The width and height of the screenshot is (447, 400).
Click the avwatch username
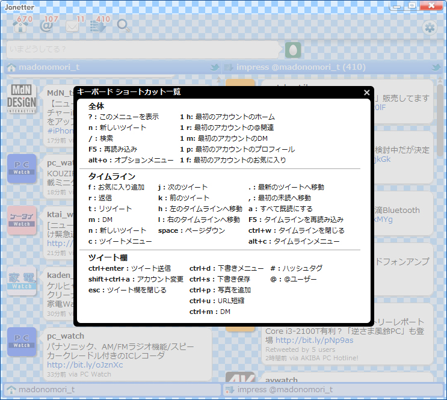(282, 380)
